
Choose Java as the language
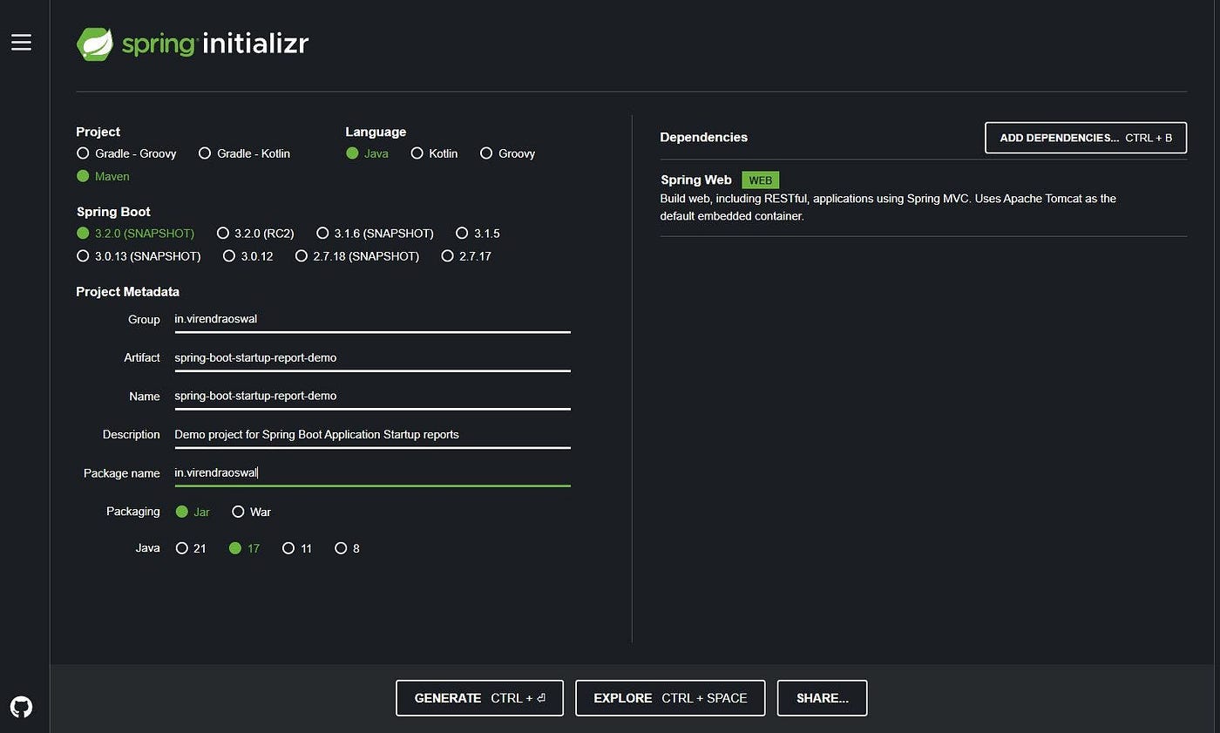tap(367, 153)
